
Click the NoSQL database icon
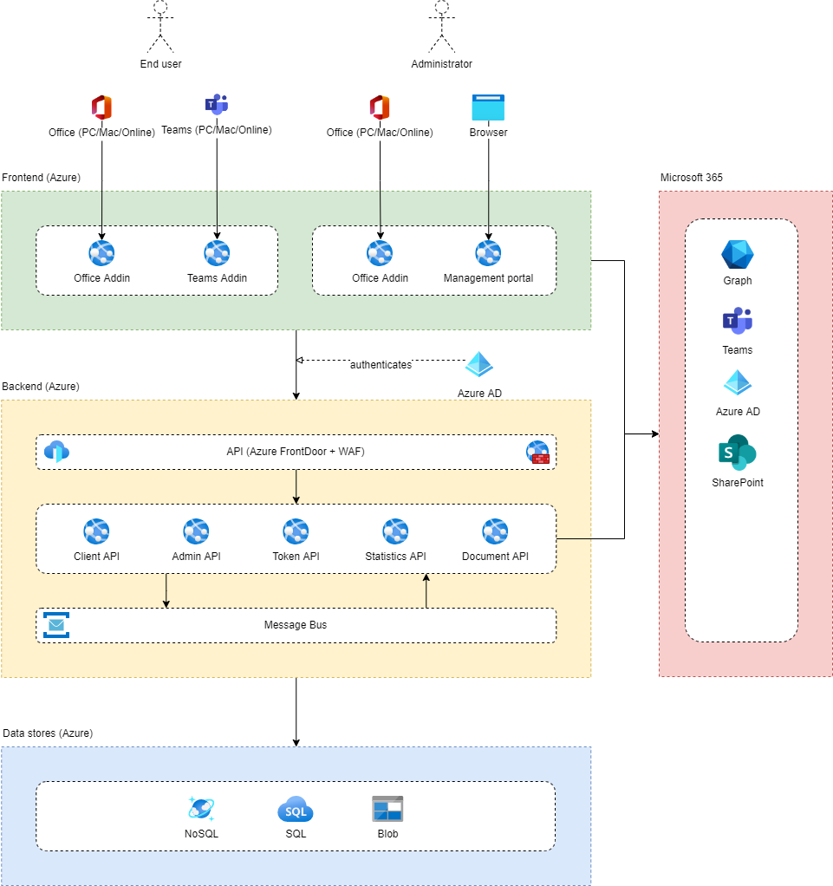(201, 809)
